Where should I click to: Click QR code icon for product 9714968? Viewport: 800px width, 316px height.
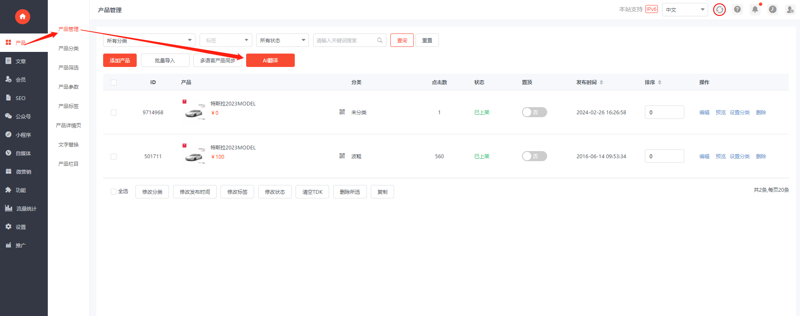point(342,112)
